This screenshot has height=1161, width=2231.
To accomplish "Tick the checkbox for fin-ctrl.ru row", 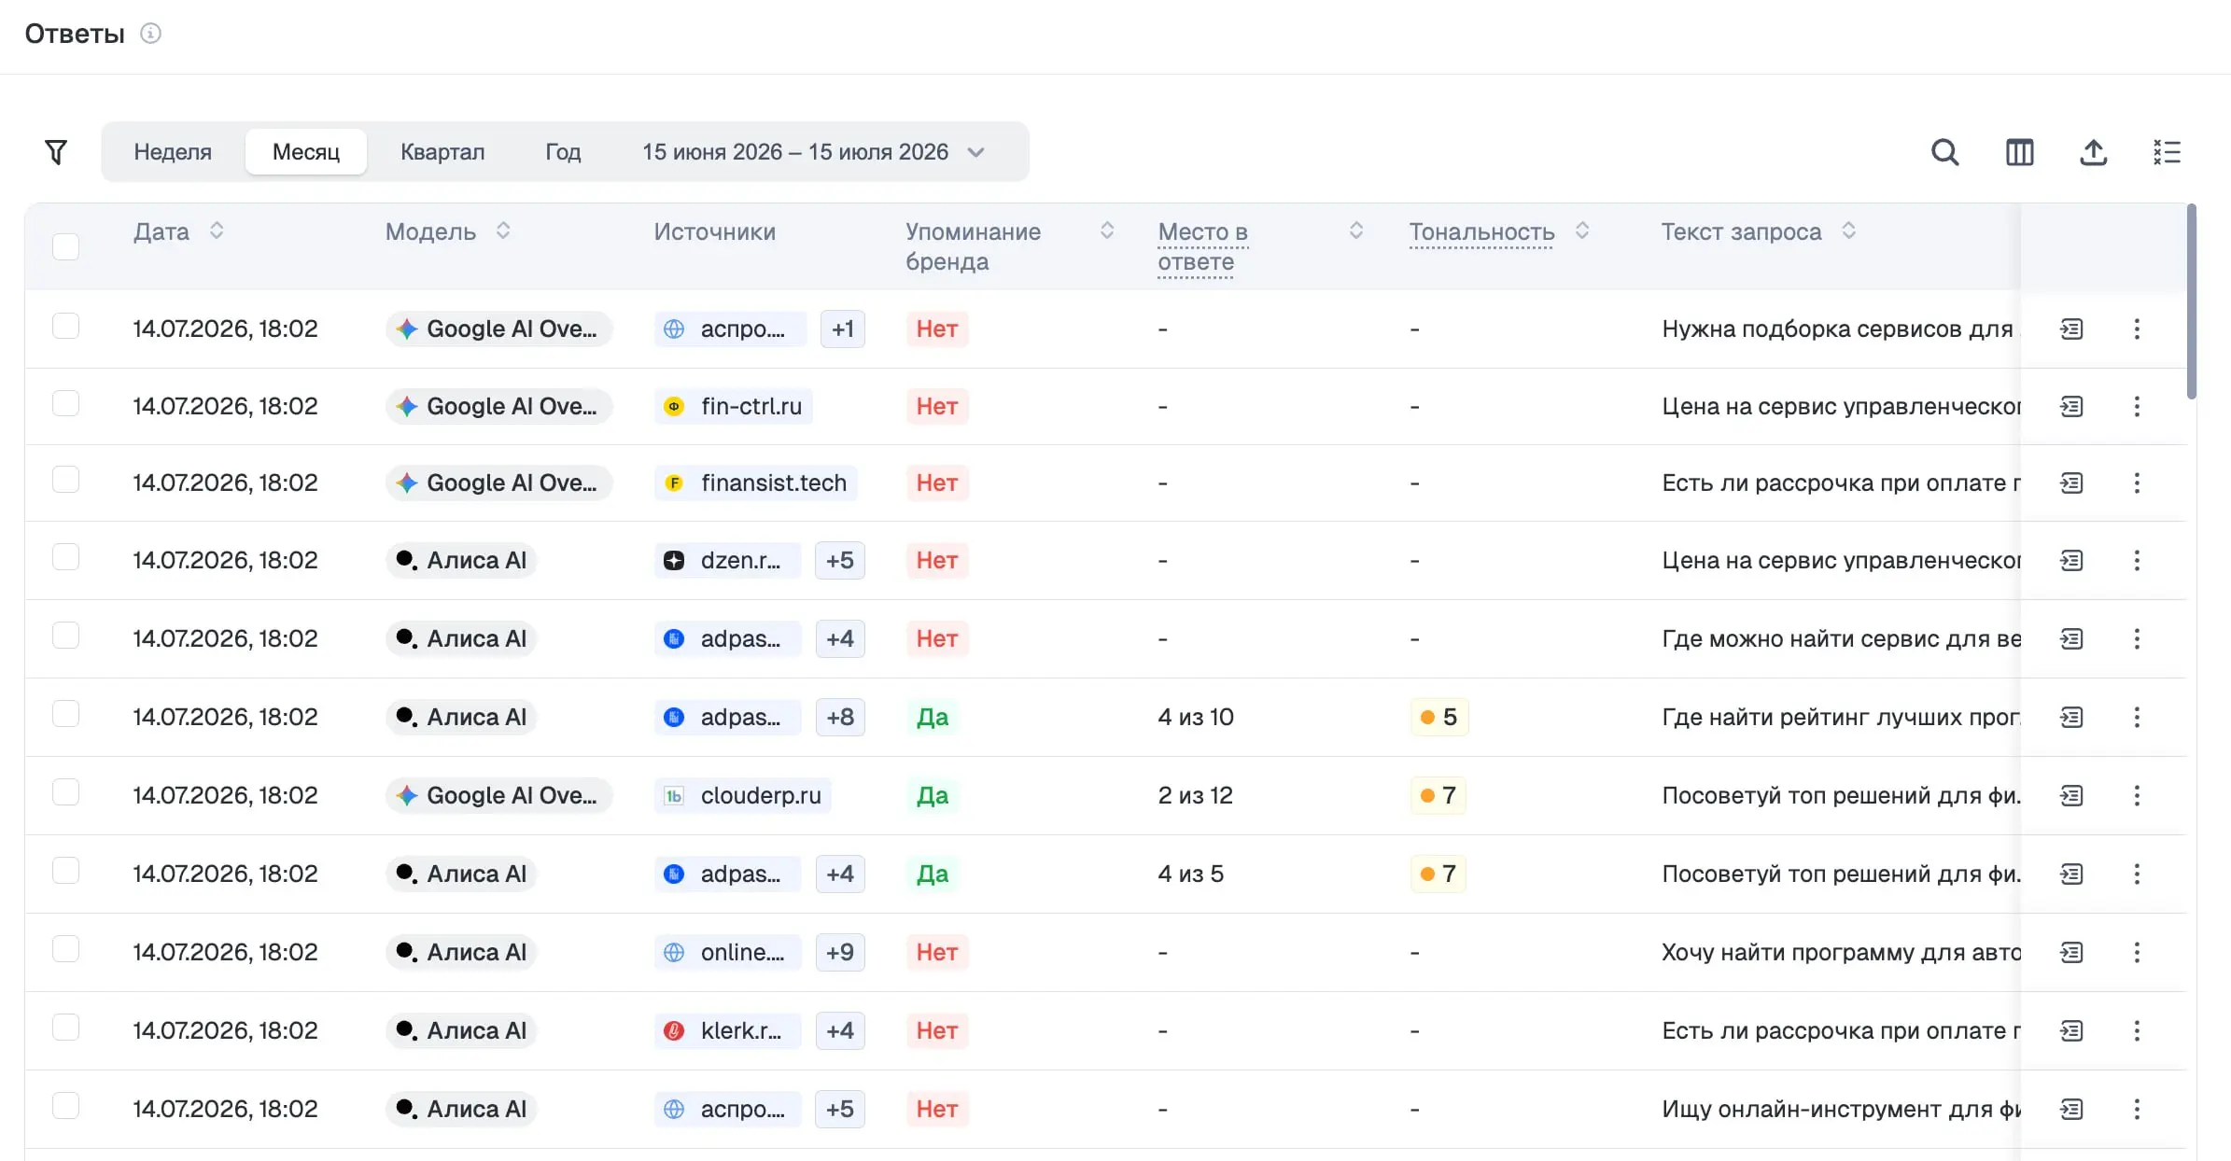I will (65, 403).
